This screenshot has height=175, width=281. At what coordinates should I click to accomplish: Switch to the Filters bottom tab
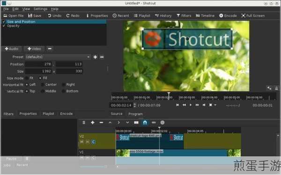click(x=8, y=114)
